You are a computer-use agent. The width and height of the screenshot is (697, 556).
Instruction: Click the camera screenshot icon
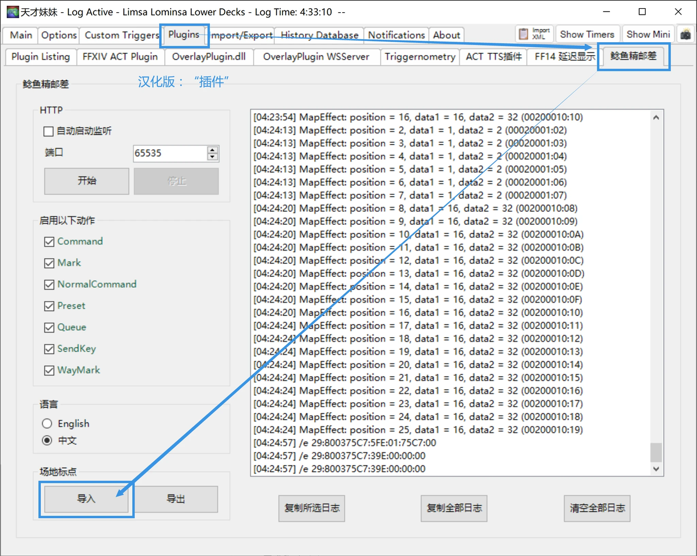[x=686, y=35]
